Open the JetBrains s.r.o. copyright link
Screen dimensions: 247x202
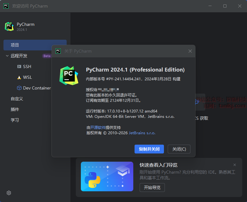point(142,133)
